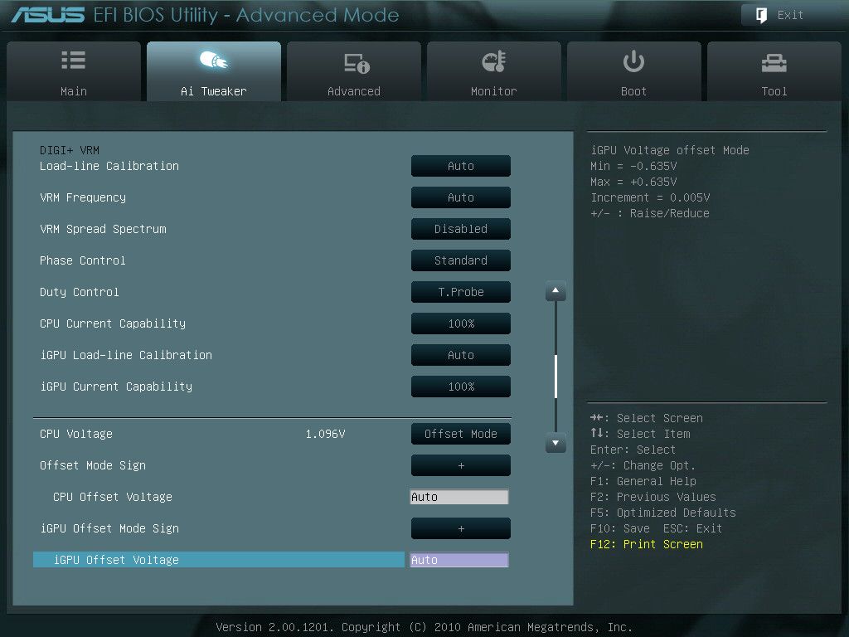Click the F2: Previous Values hint
This screenshot has width=849, height=637.
pos(653,497)
